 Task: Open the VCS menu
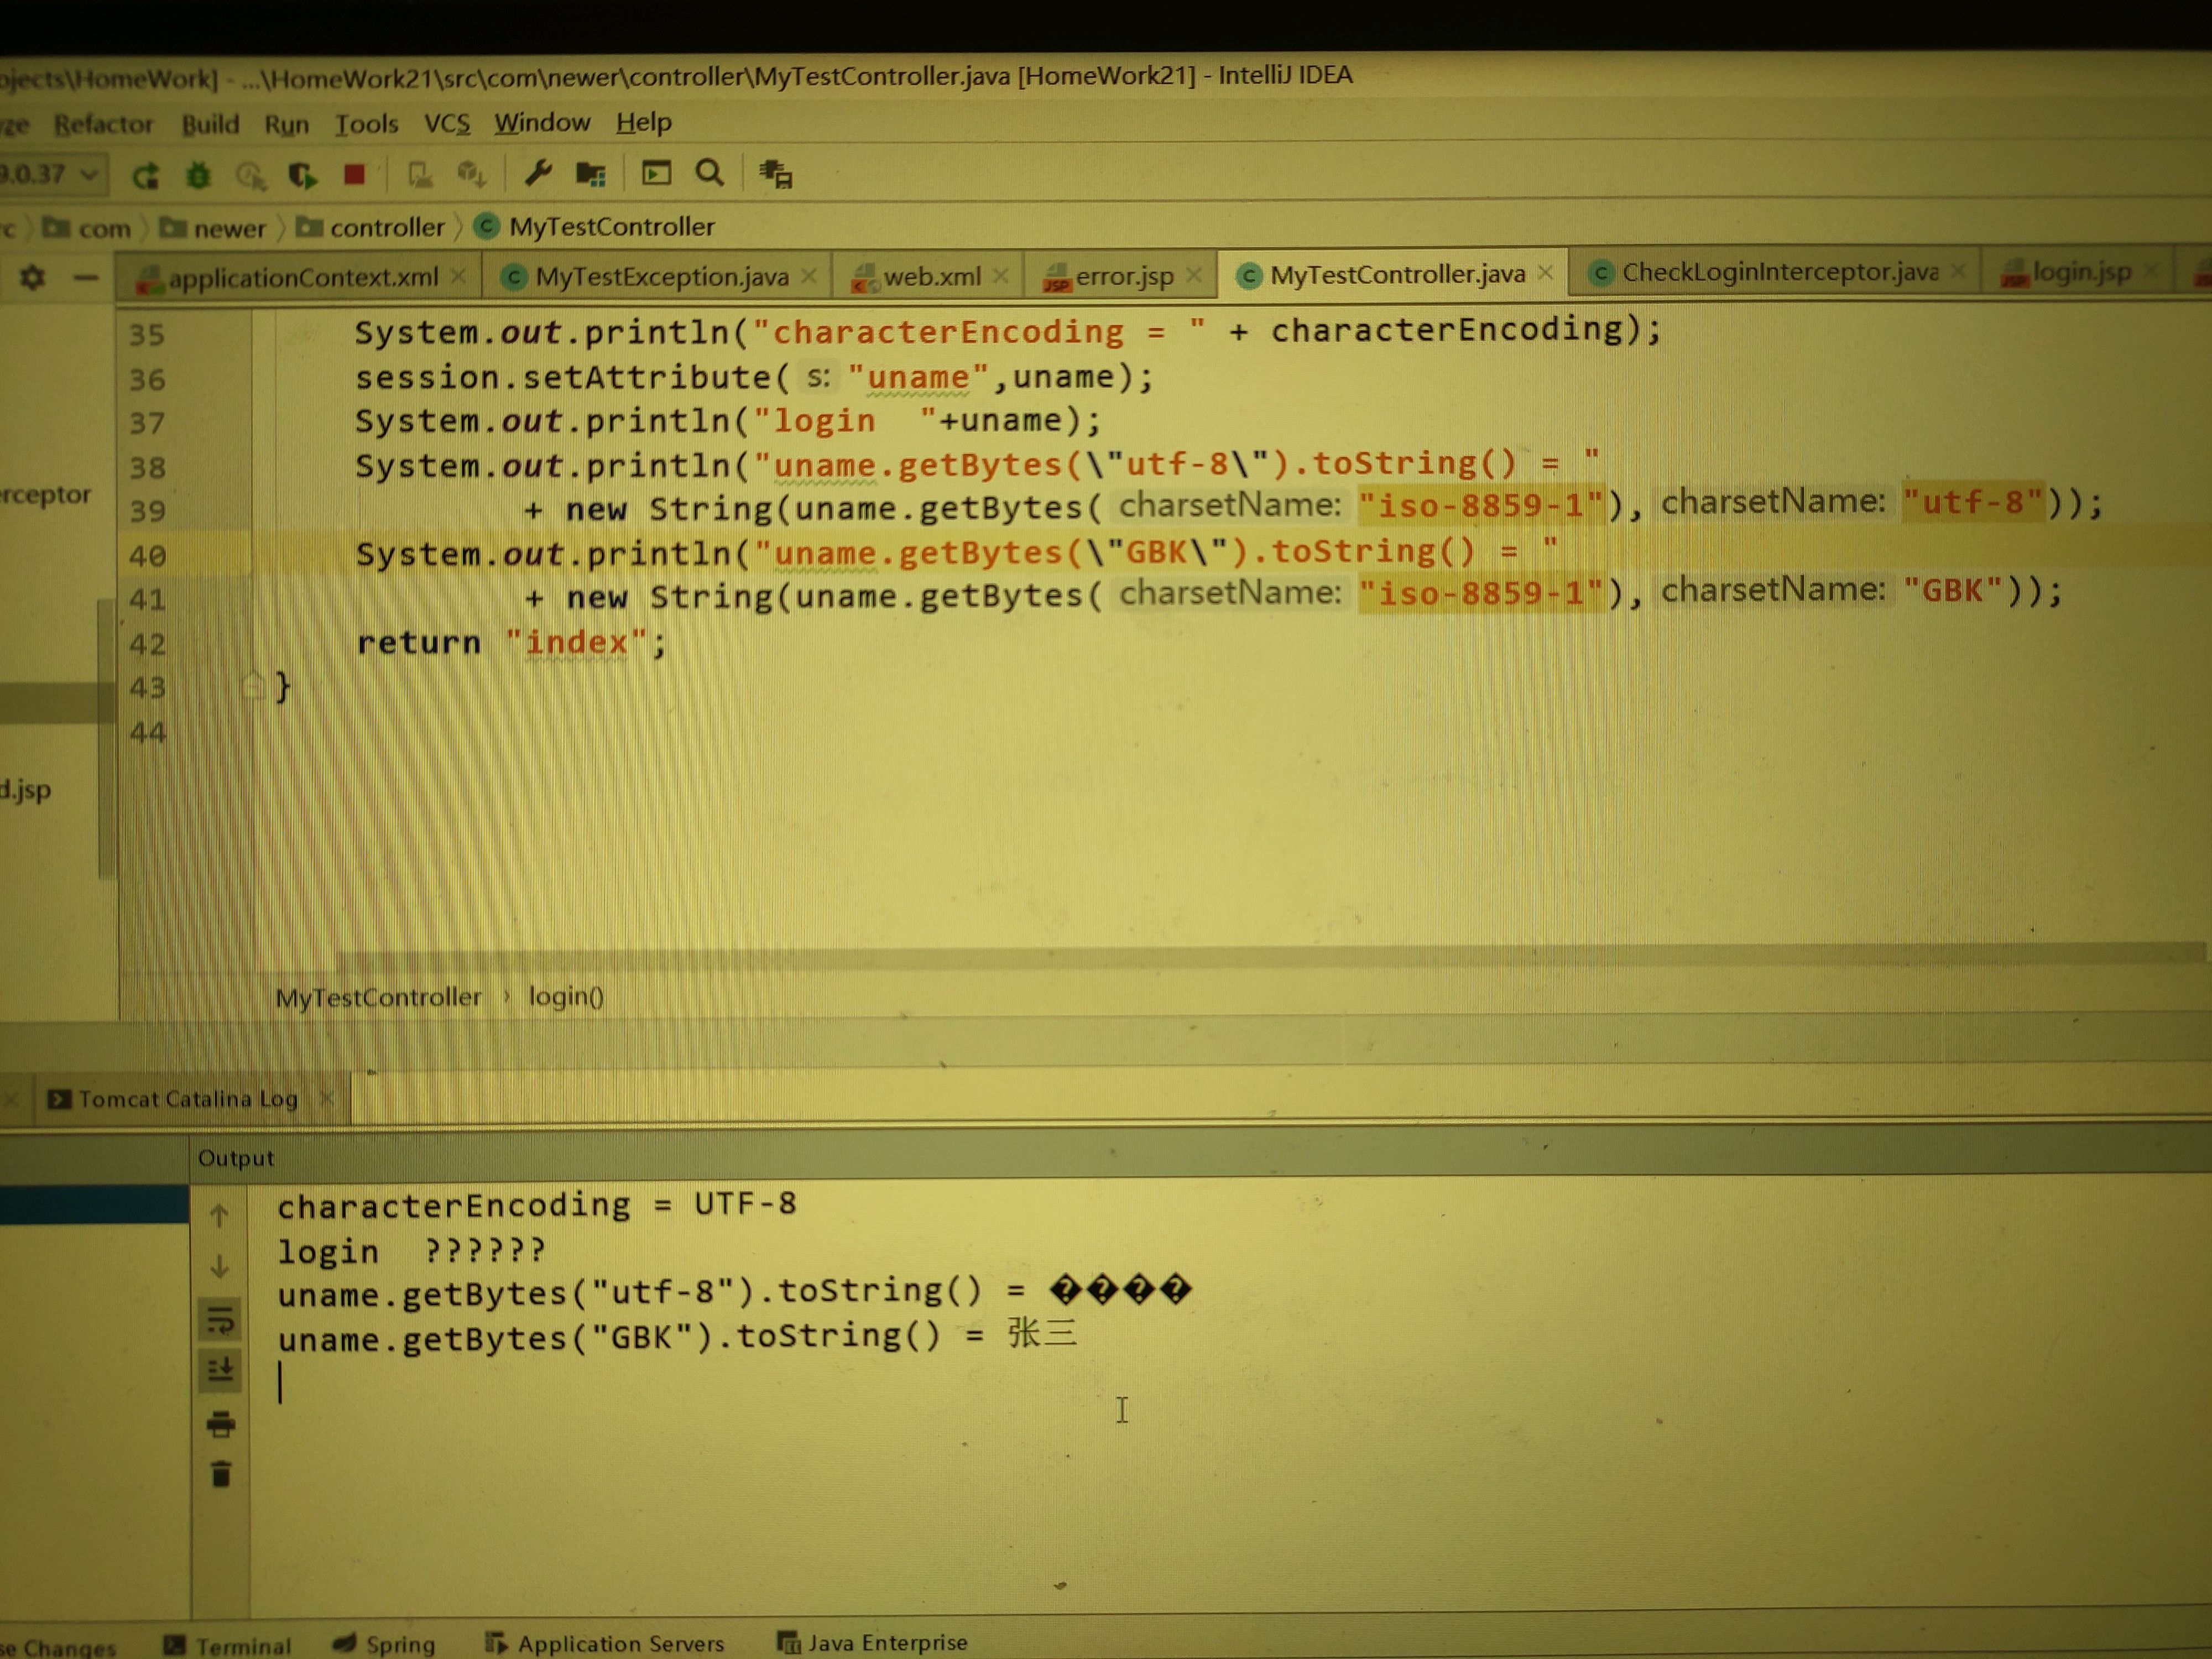click(446, 123)
